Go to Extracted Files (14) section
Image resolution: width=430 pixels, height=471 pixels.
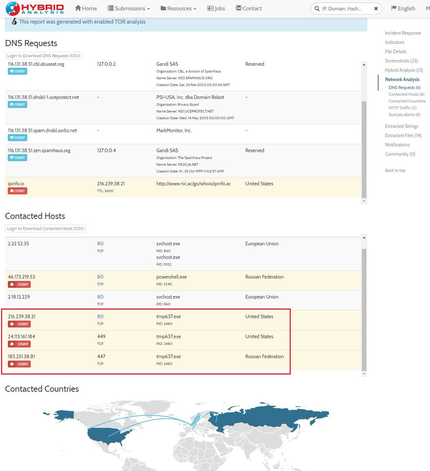(403, 135)
